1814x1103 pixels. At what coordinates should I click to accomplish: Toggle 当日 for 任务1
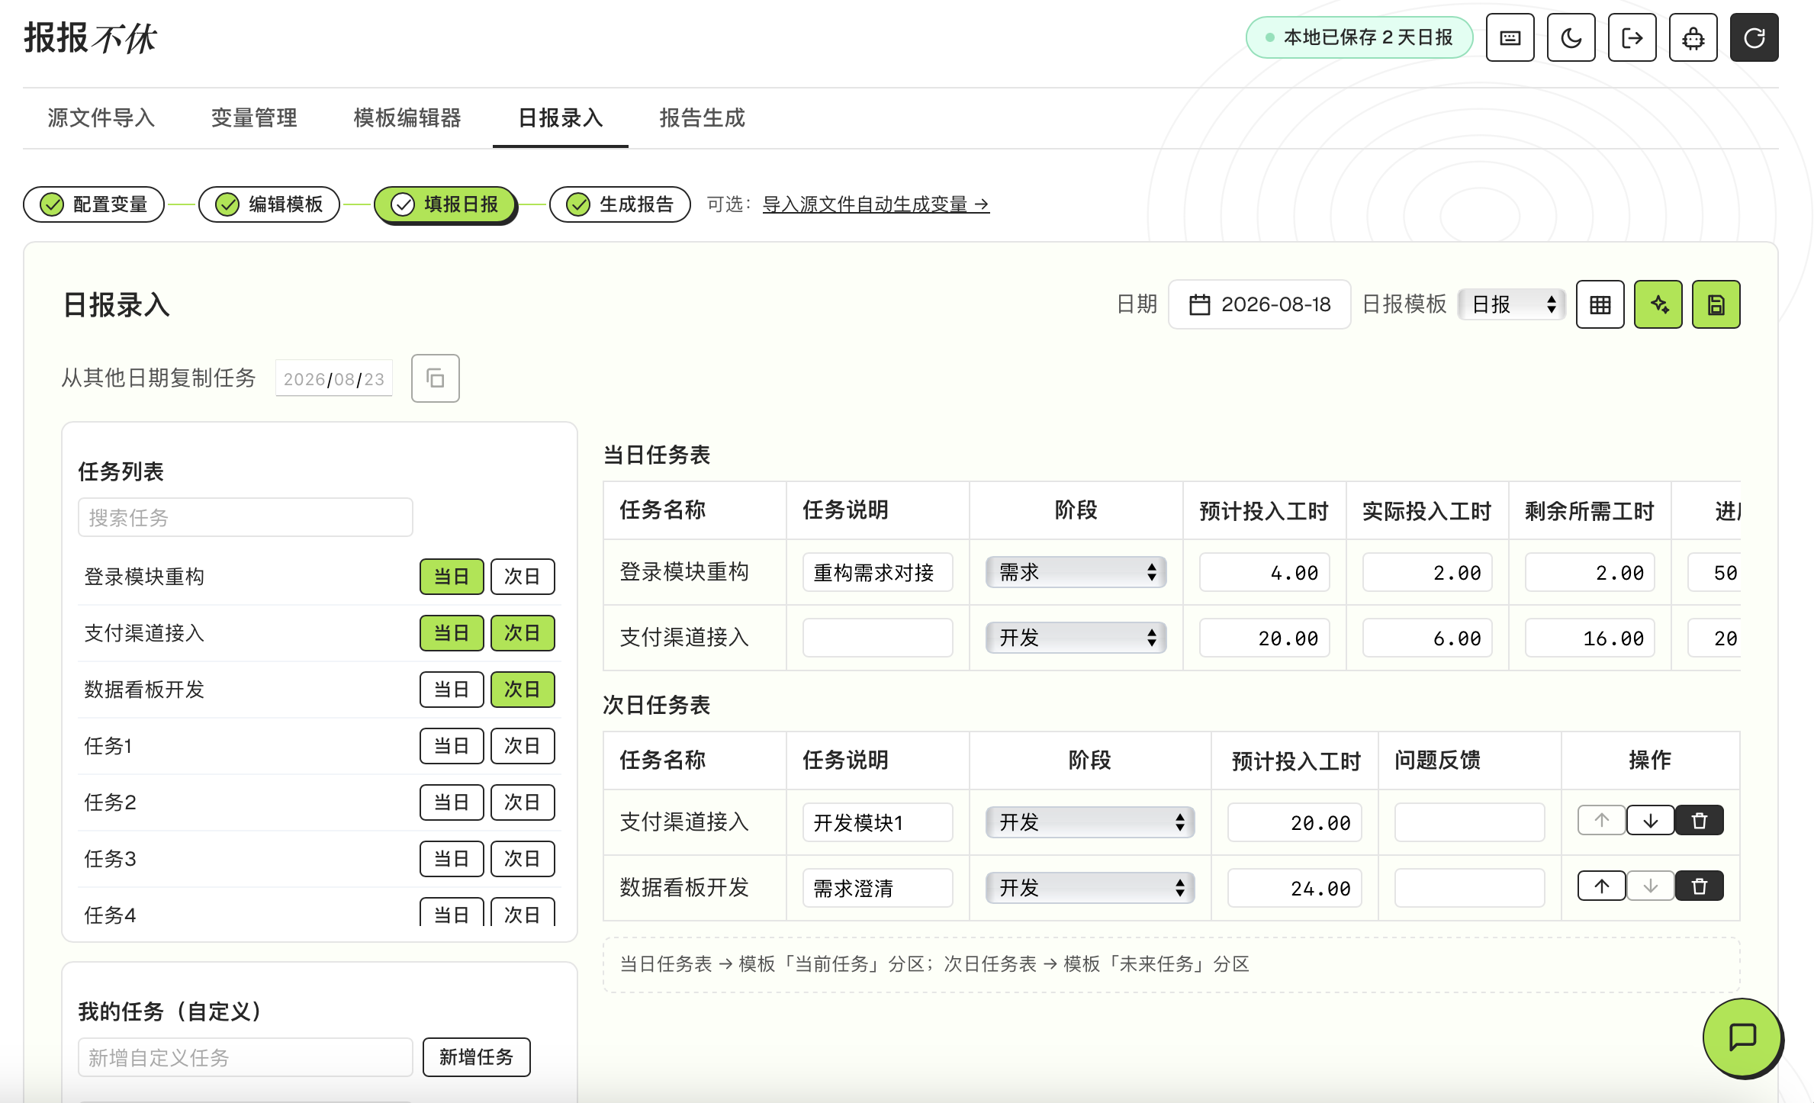tap(452, 745)
